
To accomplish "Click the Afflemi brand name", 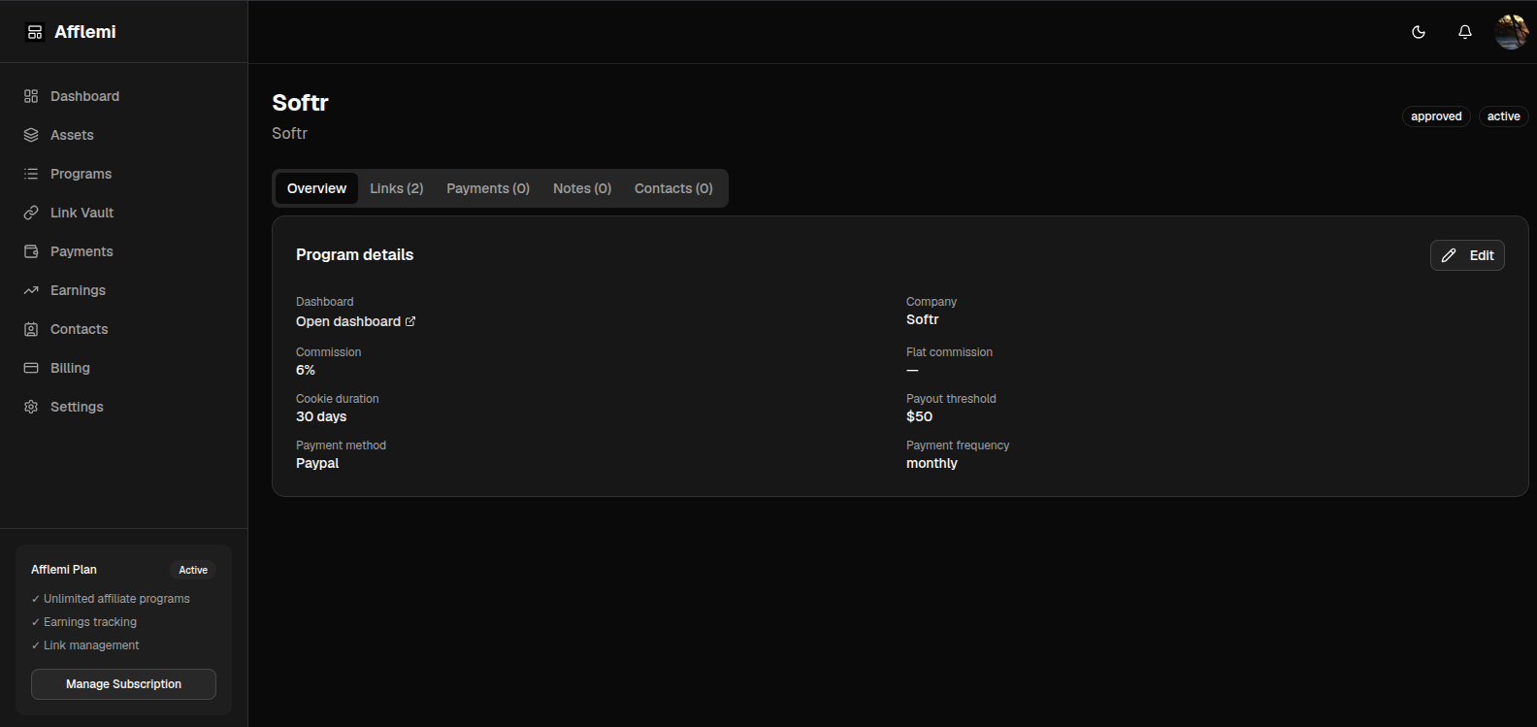I will pyautogui.click(x=85, y=32).
